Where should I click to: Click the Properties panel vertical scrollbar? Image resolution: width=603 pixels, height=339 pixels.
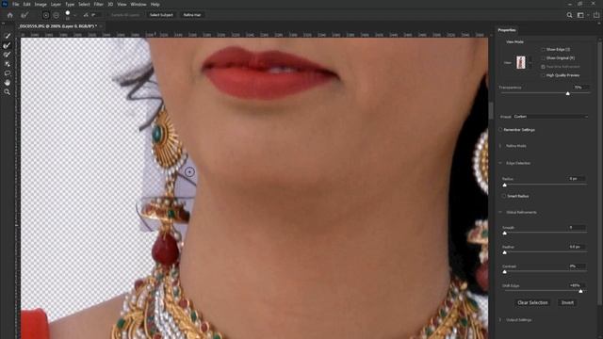599,172
